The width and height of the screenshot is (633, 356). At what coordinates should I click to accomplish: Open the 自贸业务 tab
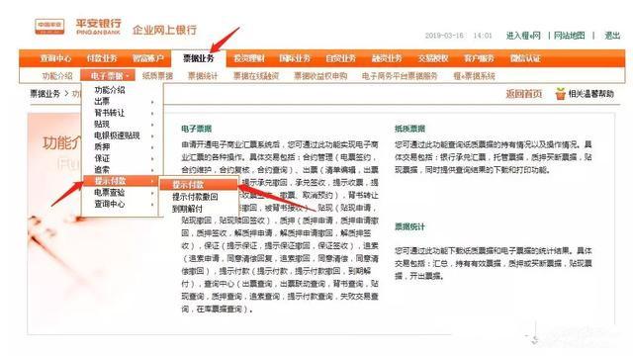tap(341, 58)
